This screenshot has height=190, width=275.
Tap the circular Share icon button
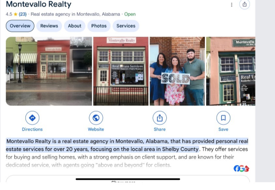tap(159, 118)
